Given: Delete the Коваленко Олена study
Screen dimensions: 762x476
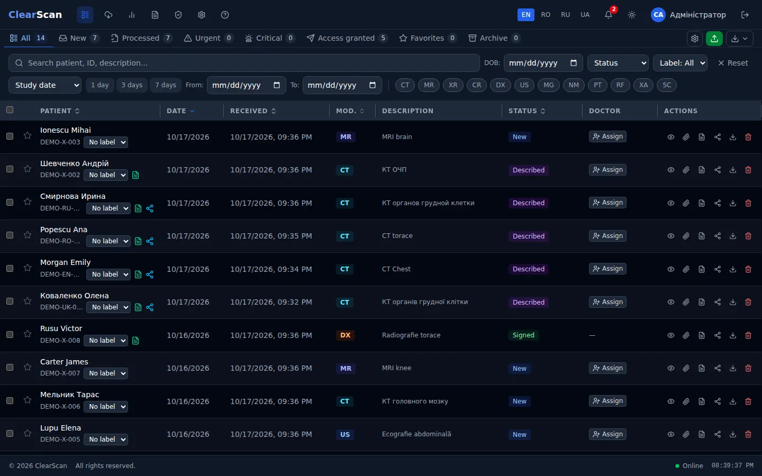Looking at the screenshot, I should click(x=748, y=302).
